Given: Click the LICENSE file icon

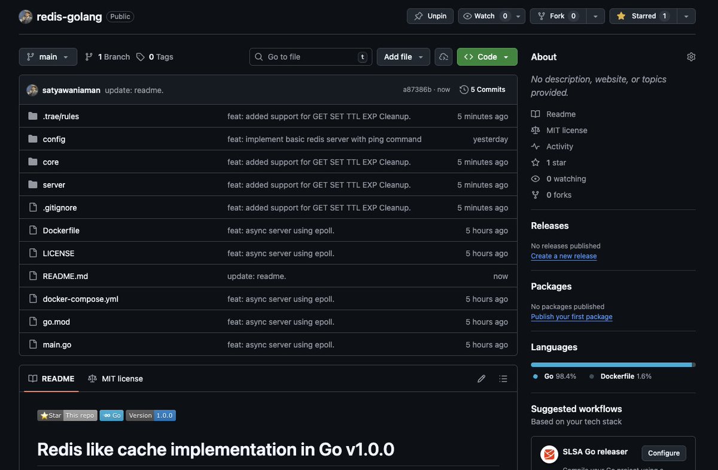Looking at the screenshot, I should coord(33,253).
